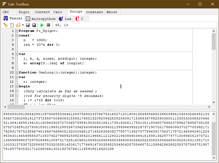Screen dimensions: 219x163
Task: Collapse the var block on line 6
Action: [x=17, y=54]
